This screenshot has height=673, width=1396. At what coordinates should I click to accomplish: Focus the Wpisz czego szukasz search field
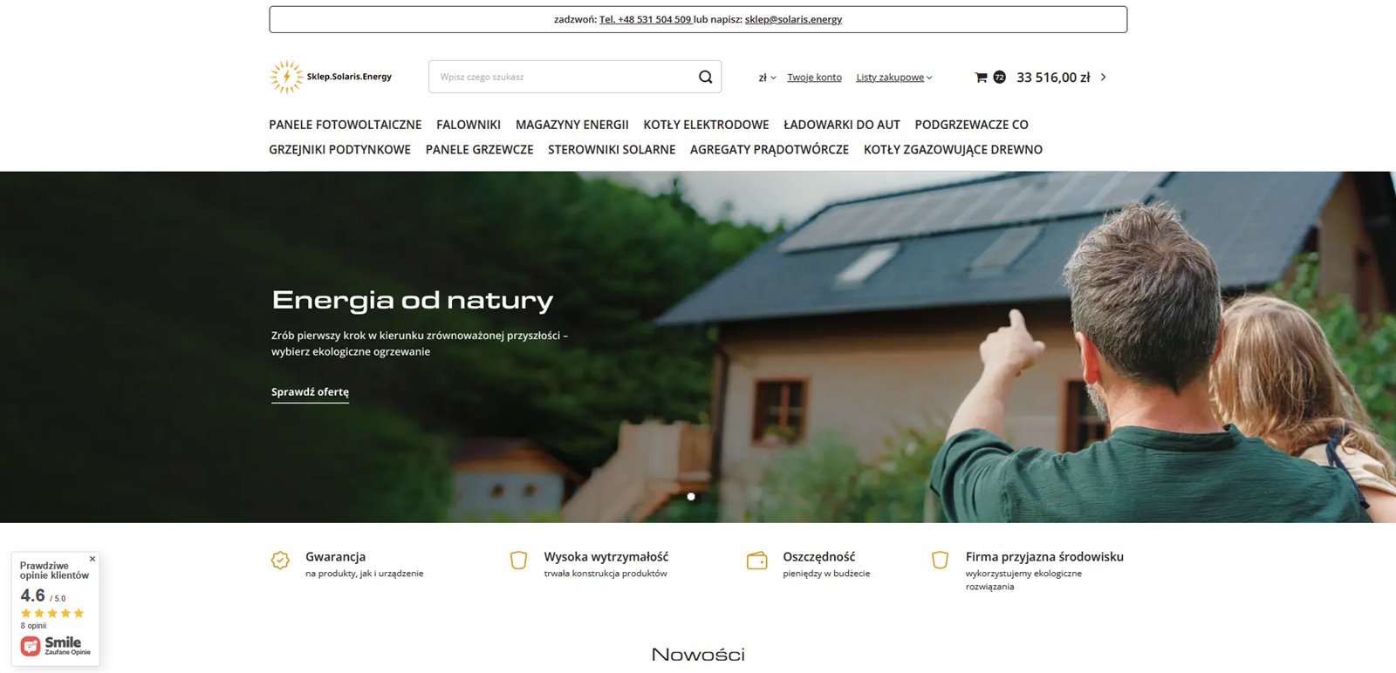point(563,77)
